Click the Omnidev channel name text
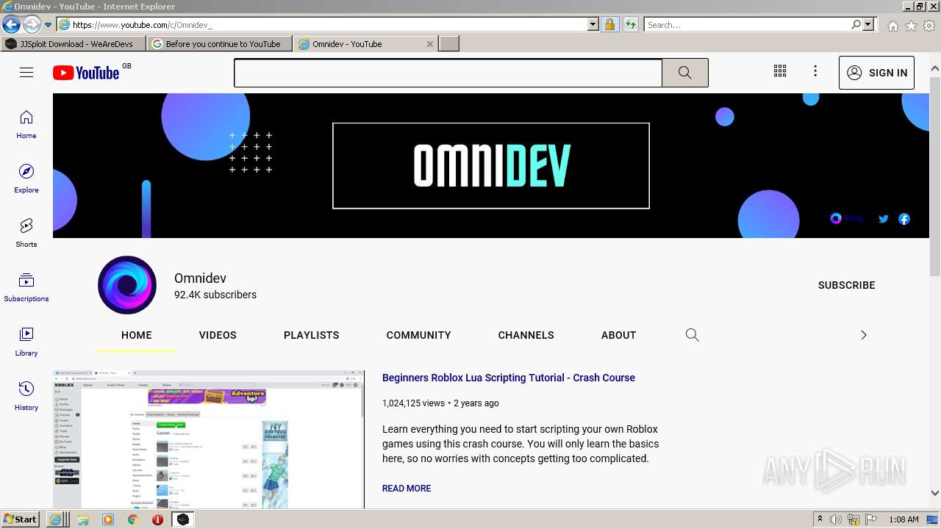This screenshot has width=941, height=529. (200, 278)
